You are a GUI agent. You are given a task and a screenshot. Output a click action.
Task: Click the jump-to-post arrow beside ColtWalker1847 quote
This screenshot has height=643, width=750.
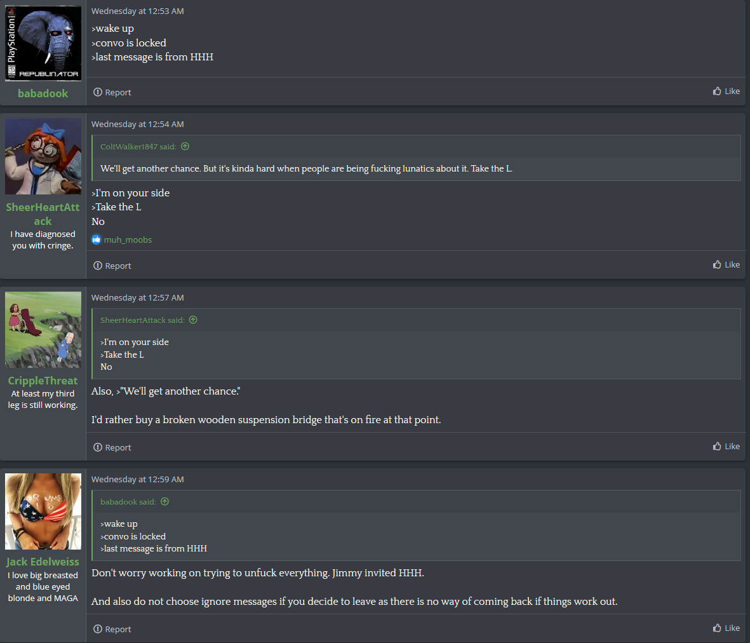[x=185, y=146]
